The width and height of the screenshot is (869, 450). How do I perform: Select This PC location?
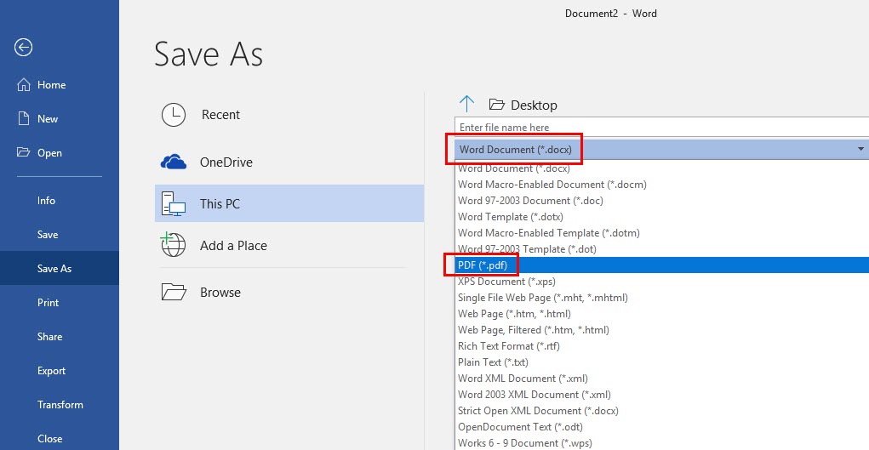coord(289,204)
